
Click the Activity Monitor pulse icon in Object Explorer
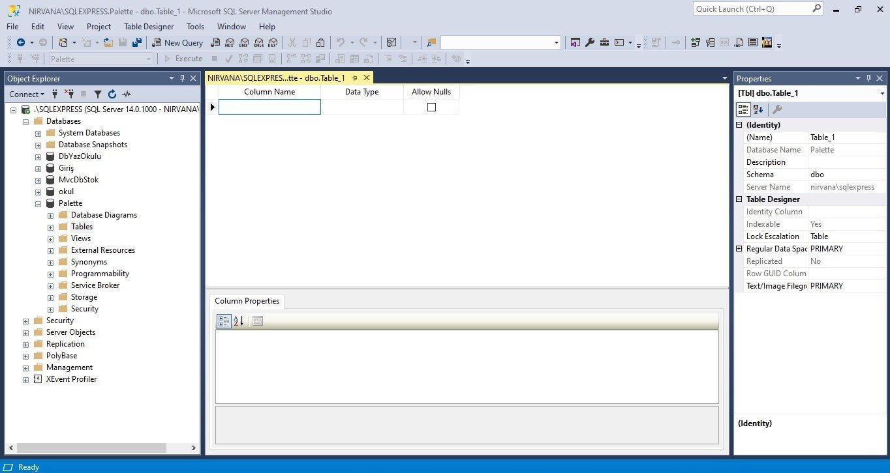click(127, 94)
